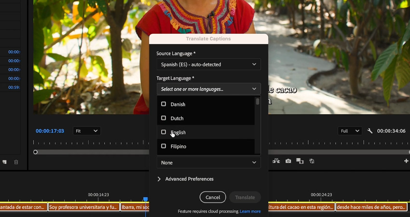Screen dimensions: 410x217
Task: Open the wrench settings menu
Action: 370,131
